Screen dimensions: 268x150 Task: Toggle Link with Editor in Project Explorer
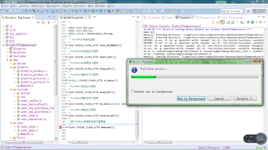click(43, 23)
